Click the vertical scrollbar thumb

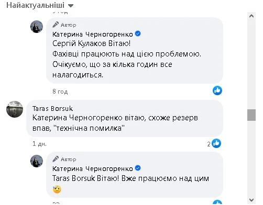251,115
